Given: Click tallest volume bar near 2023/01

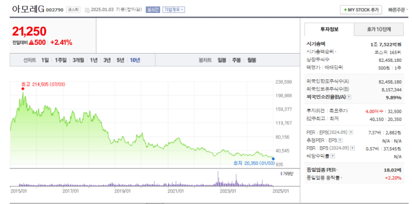Looking at the screenshot, I should (x=218, y=178).
